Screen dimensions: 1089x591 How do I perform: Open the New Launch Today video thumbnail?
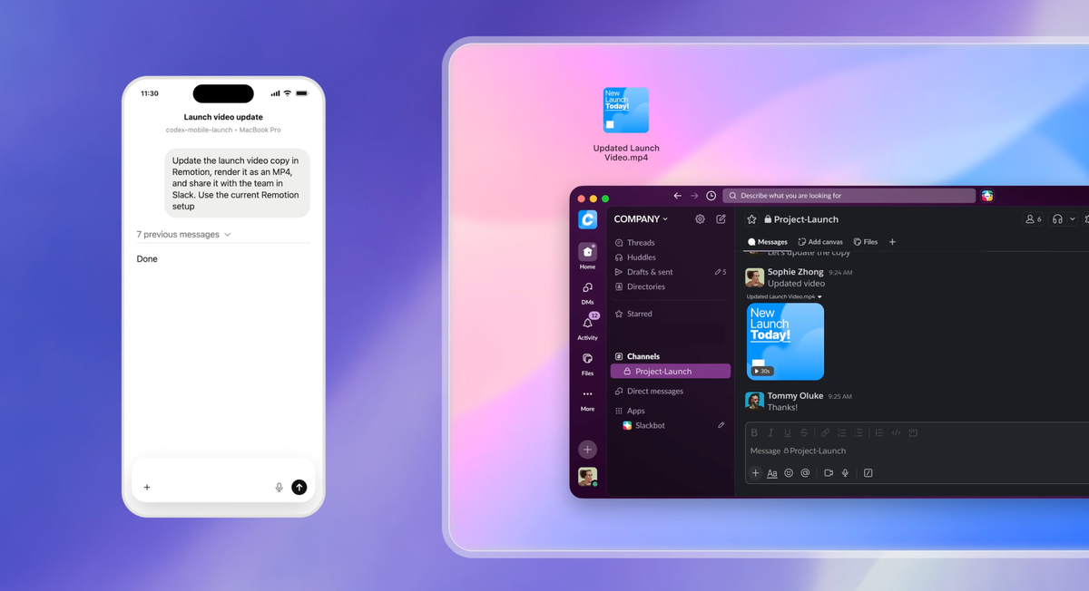tap(785, 341)
